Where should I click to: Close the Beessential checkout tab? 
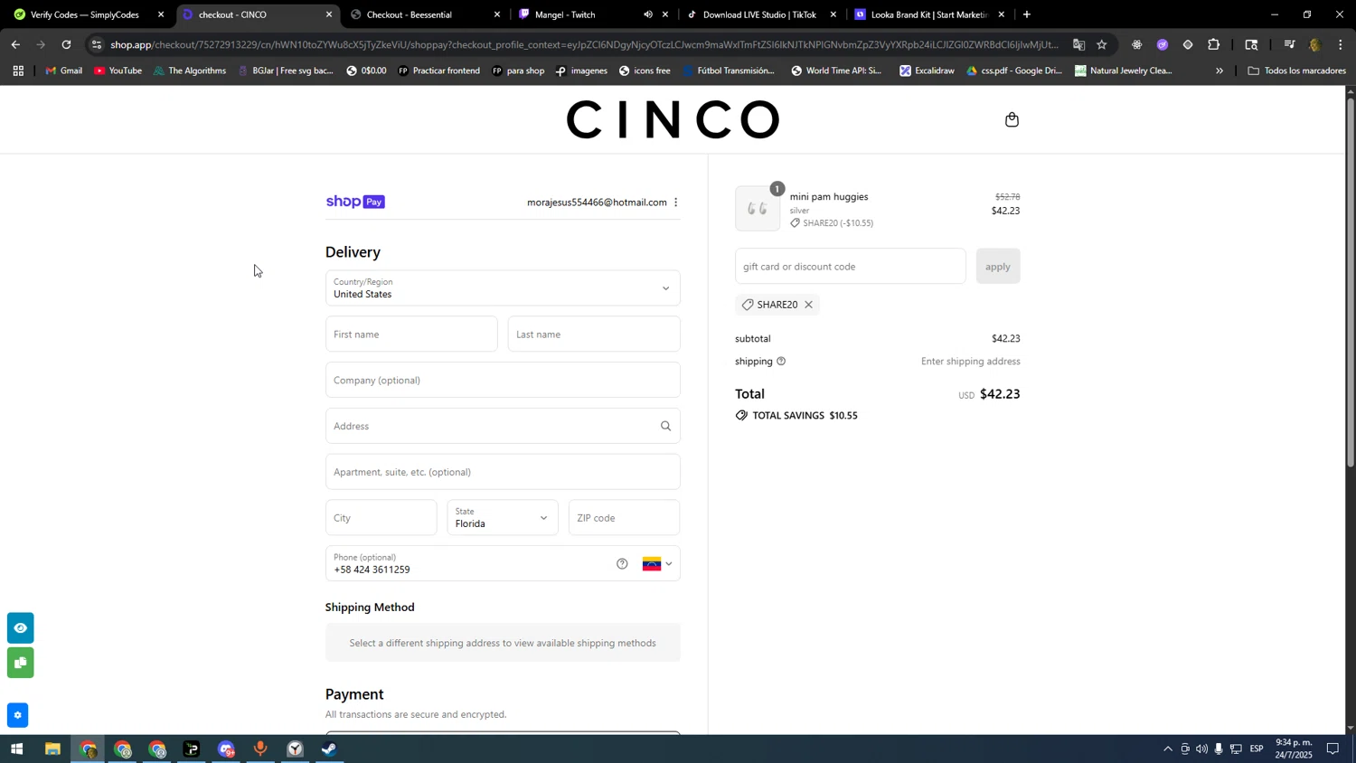click(497, 14)
